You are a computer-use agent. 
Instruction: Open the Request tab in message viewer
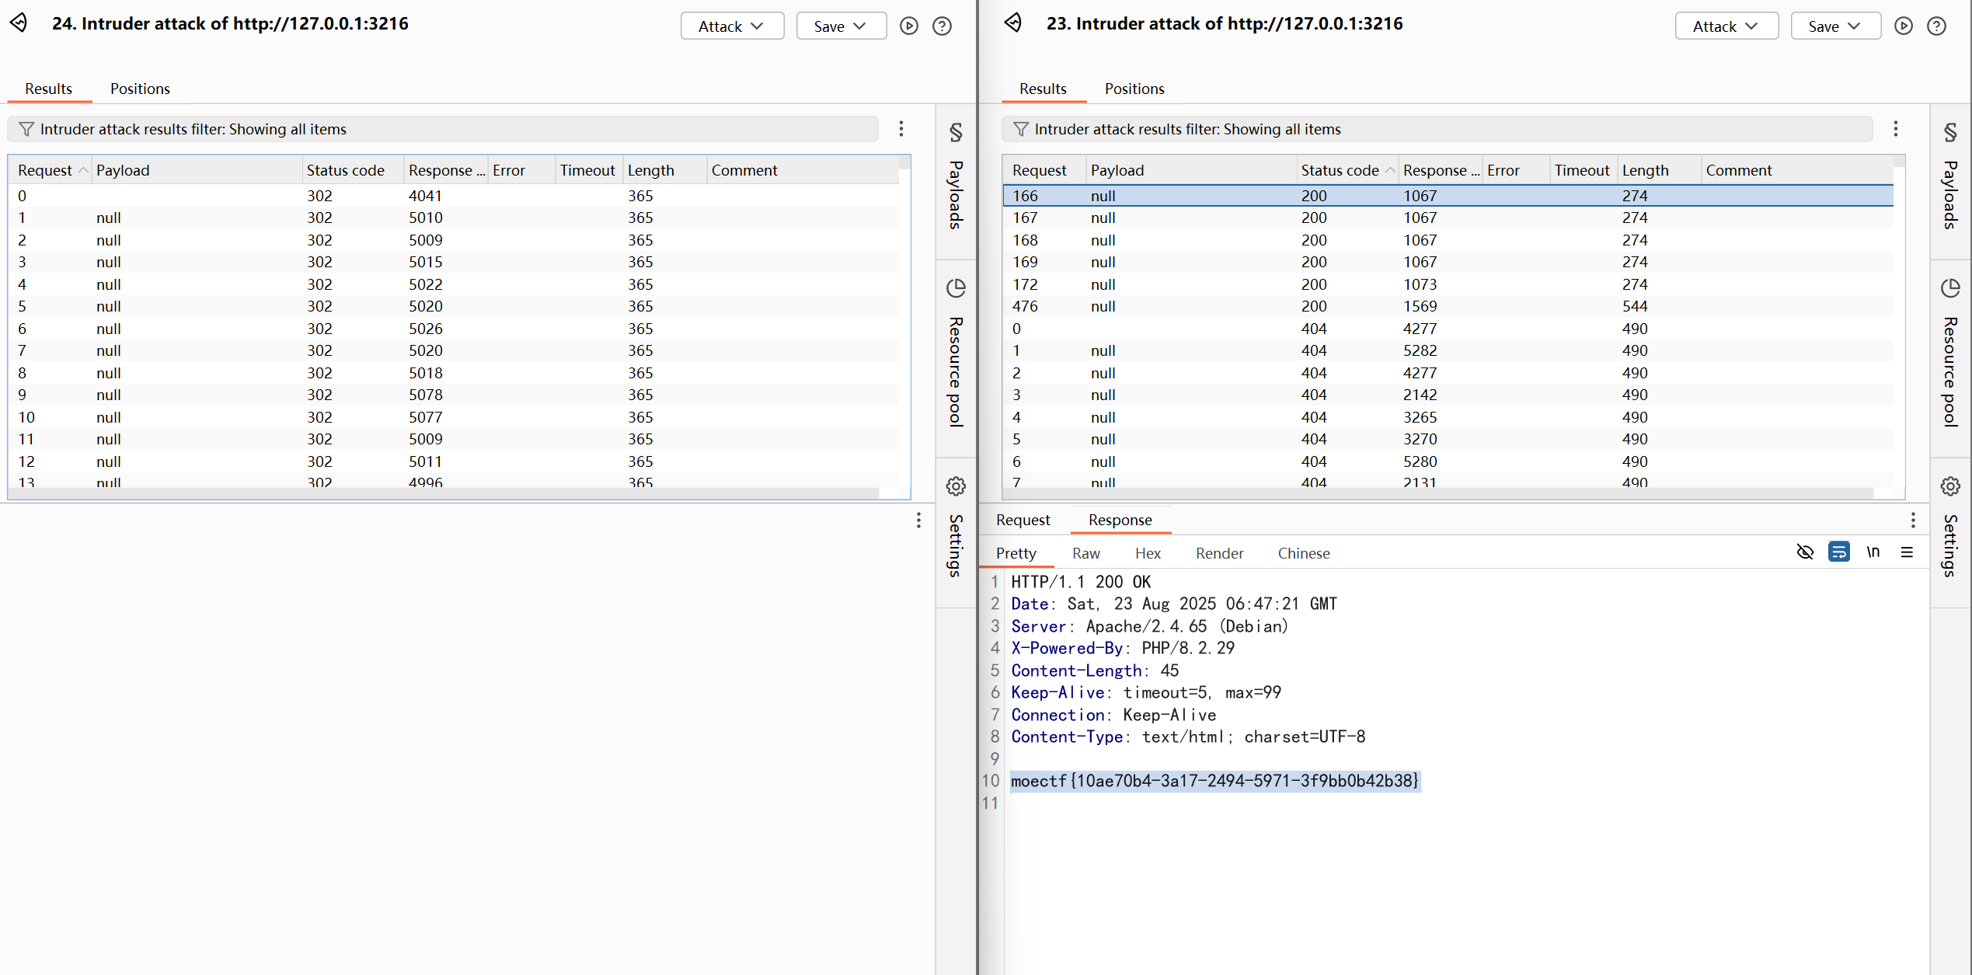1023,520
